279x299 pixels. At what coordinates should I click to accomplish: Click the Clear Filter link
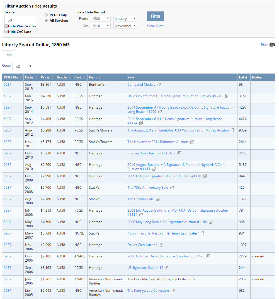click(155, 26)
